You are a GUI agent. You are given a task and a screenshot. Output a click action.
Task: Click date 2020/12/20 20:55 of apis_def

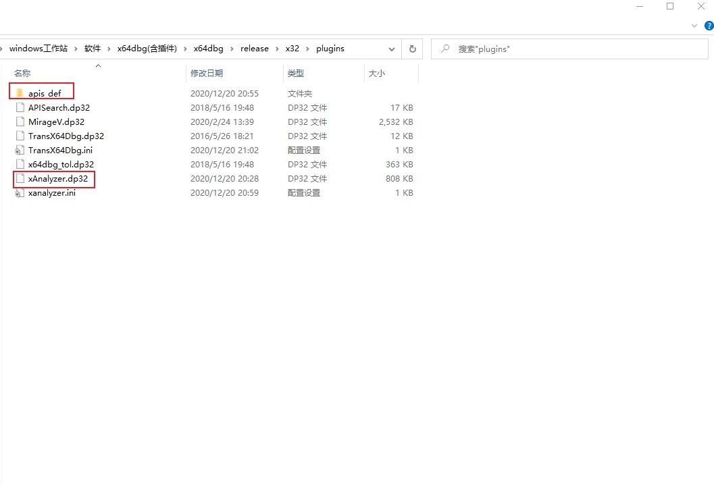(x=224, y=93)
